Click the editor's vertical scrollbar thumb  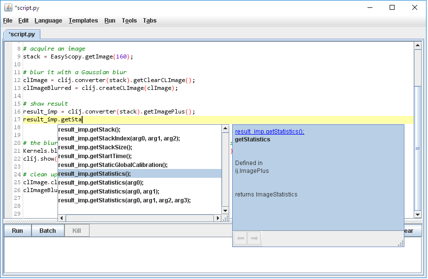click(418, 147)
